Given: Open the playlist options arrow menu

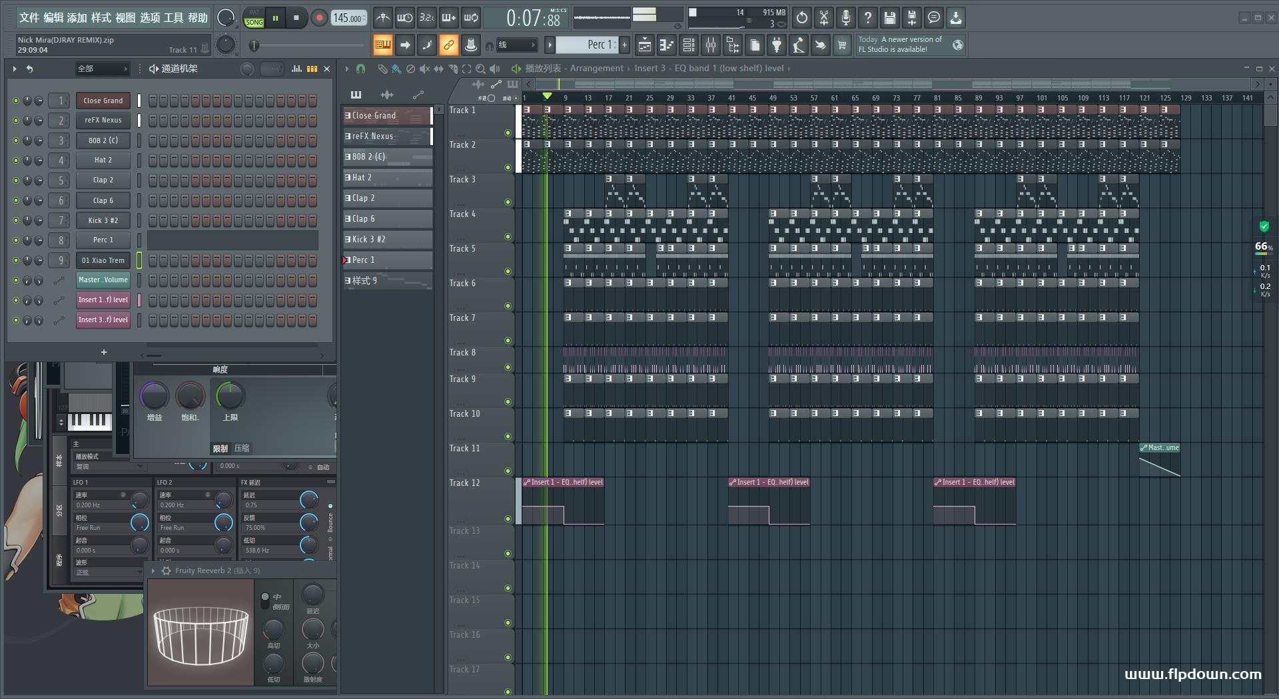Looking at the screenshot, I should tap(346, 69).
